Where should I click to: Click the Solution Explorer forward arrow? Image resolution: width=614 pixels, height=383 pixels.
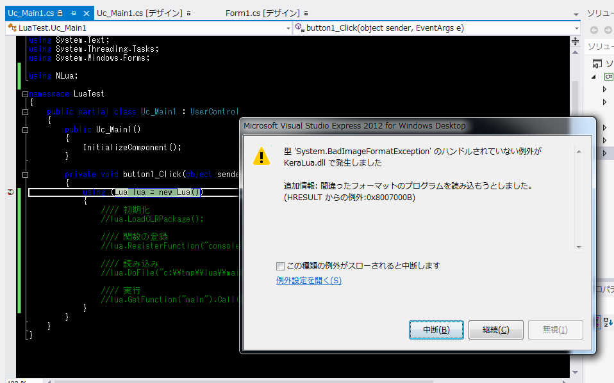608,30
